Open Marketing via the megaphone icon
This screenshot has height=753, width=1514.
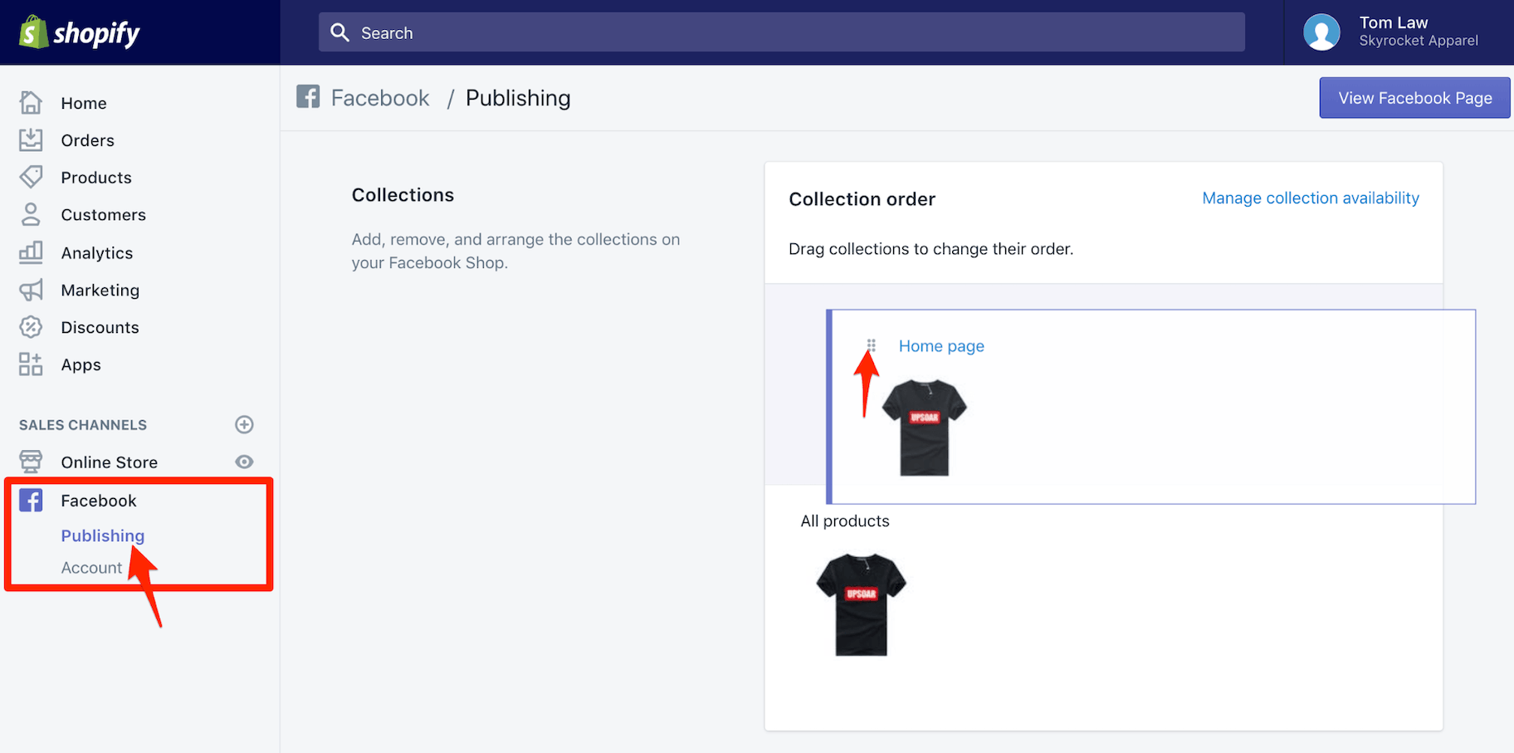31,290
